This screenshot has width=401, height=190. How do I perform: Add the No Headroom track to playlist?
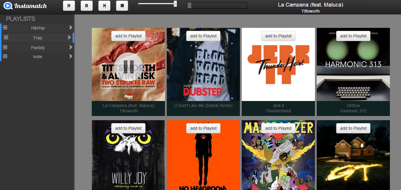[x=203, y=128]
